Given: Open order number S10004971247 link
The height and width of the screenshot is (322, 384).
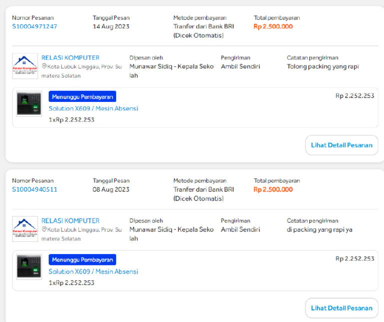Looking at the screenshot, I should tap(34, 26).
